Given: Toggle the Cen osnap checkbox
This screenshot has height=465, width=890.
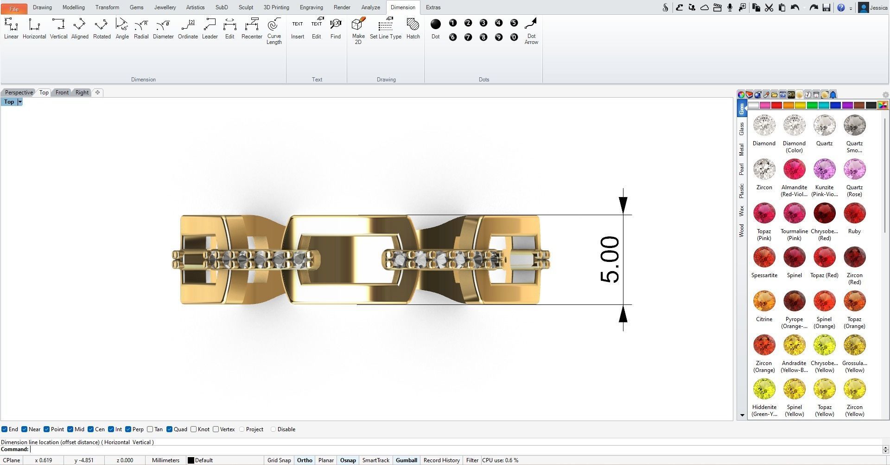Looking at the screenshot, I should pyautogui.click(x=91, y=429).
